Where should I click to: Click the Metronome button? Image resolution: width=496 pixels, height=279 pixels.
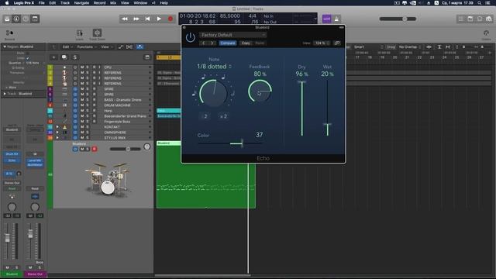[336, 19]
